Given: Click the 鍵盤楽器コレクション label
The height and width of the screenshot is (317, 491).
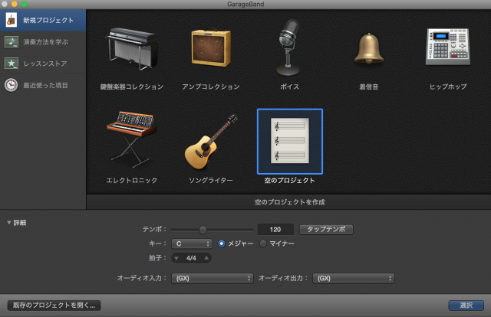Looking at the screenshot, I should tap(132, 87).
